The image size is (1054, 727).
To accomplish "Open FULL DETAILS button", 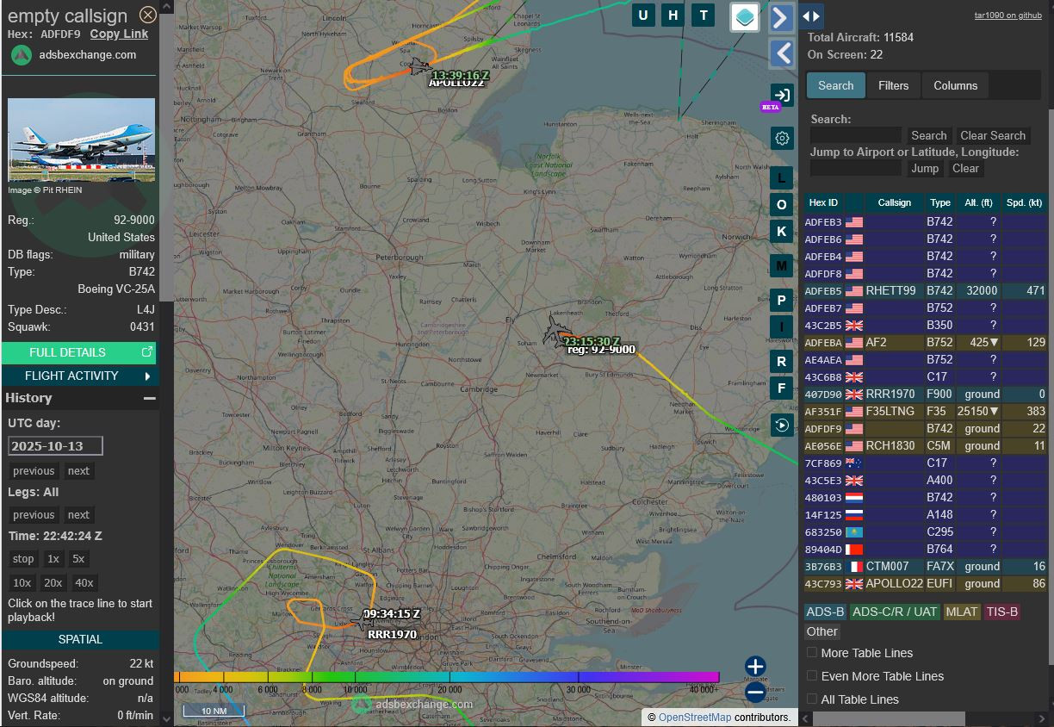I will 80,352.
